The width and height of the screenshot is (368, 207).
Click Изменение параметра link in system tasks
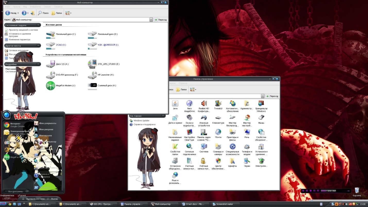point(18,39)
